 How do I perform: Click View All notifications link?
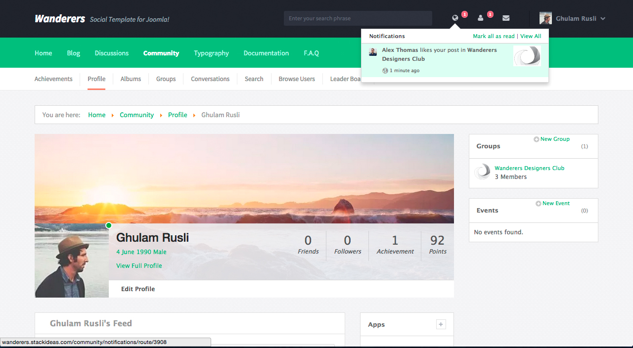(x=531, y=36)
